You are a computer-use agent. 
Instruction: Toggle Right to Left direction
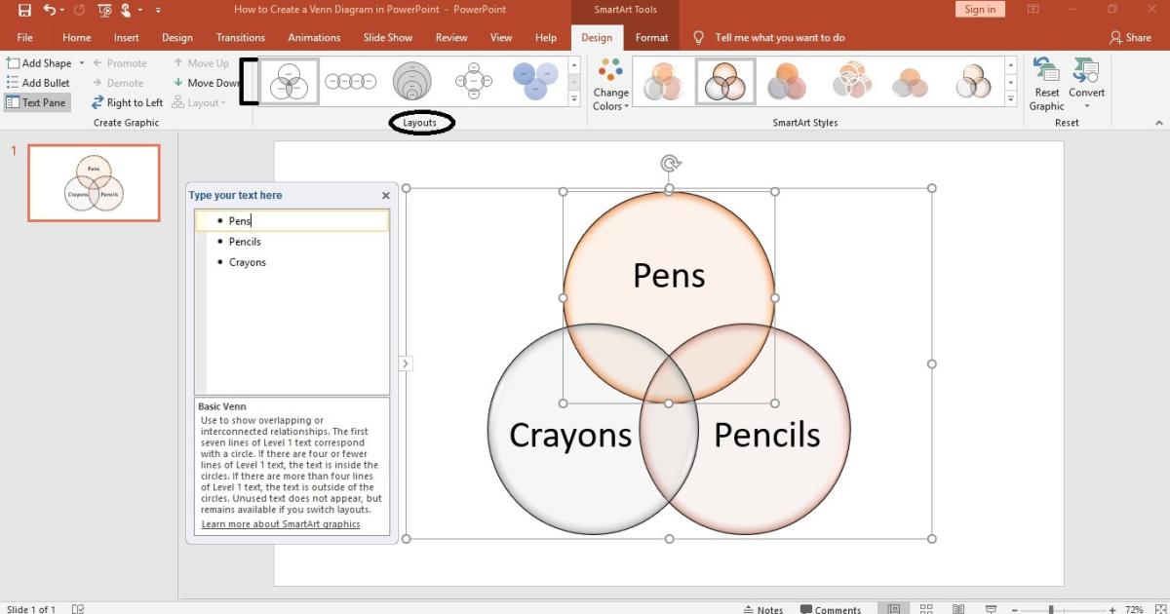127,101
